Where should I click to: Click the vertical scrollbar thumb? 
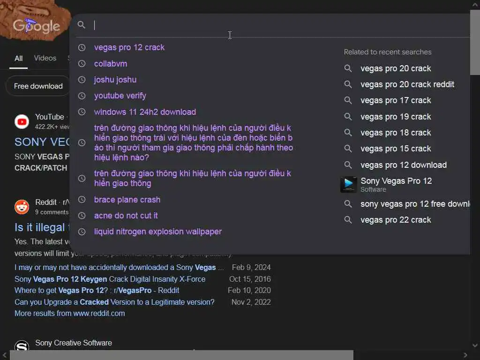pyautogui.click(x=475, y=42)
